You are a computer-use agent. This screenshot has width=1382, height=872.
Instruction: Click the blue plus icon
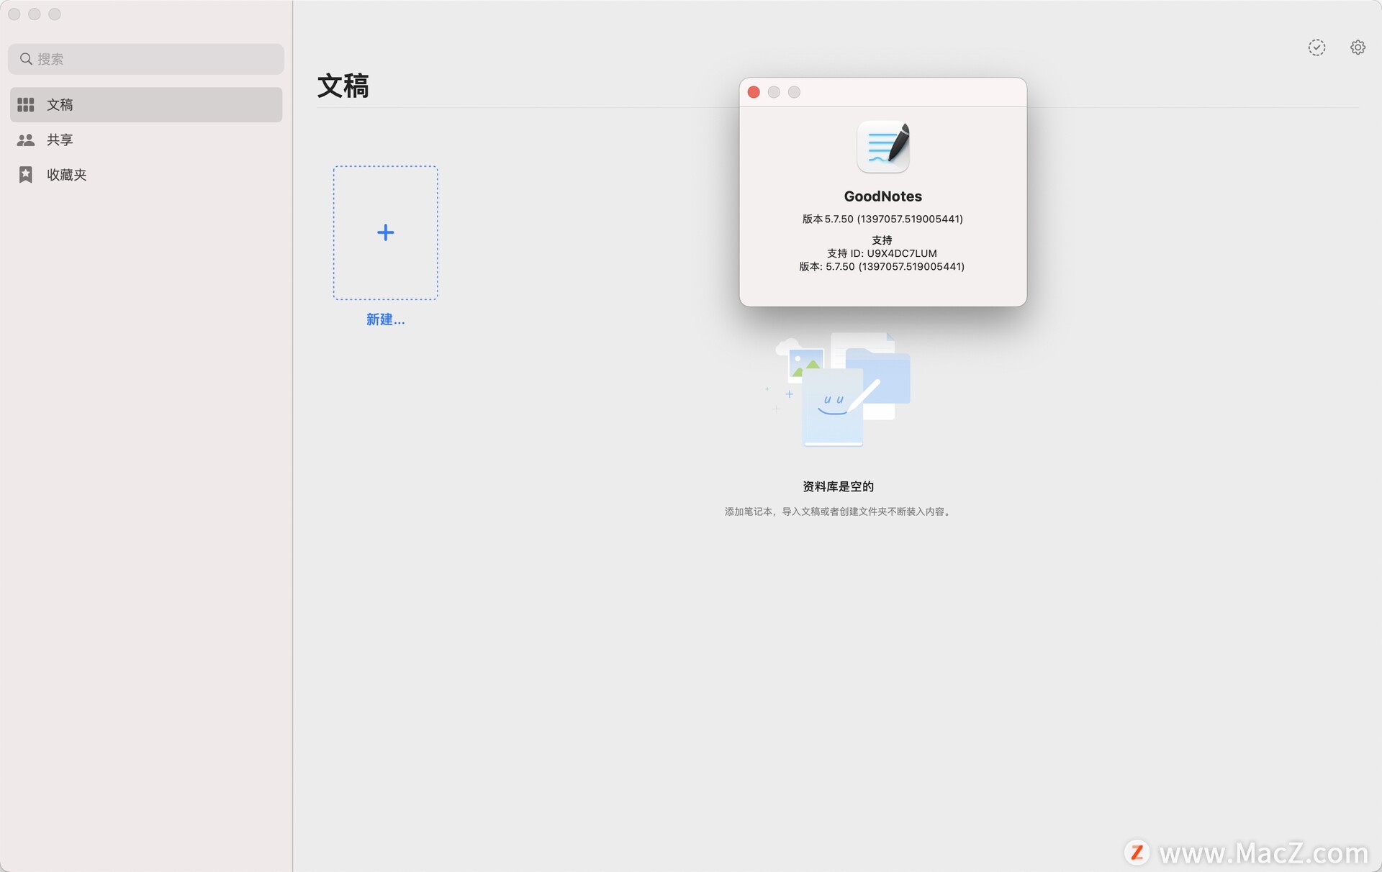pos(385,232)
